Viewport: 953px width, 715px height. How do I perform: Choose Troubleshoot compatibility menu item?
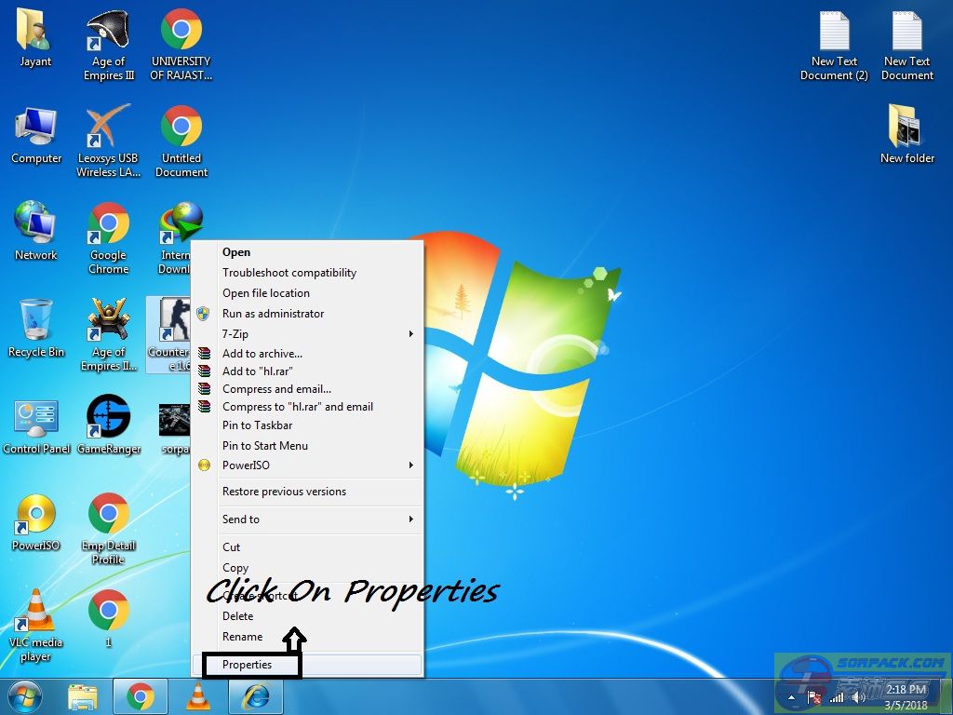[x=289, y=273]
